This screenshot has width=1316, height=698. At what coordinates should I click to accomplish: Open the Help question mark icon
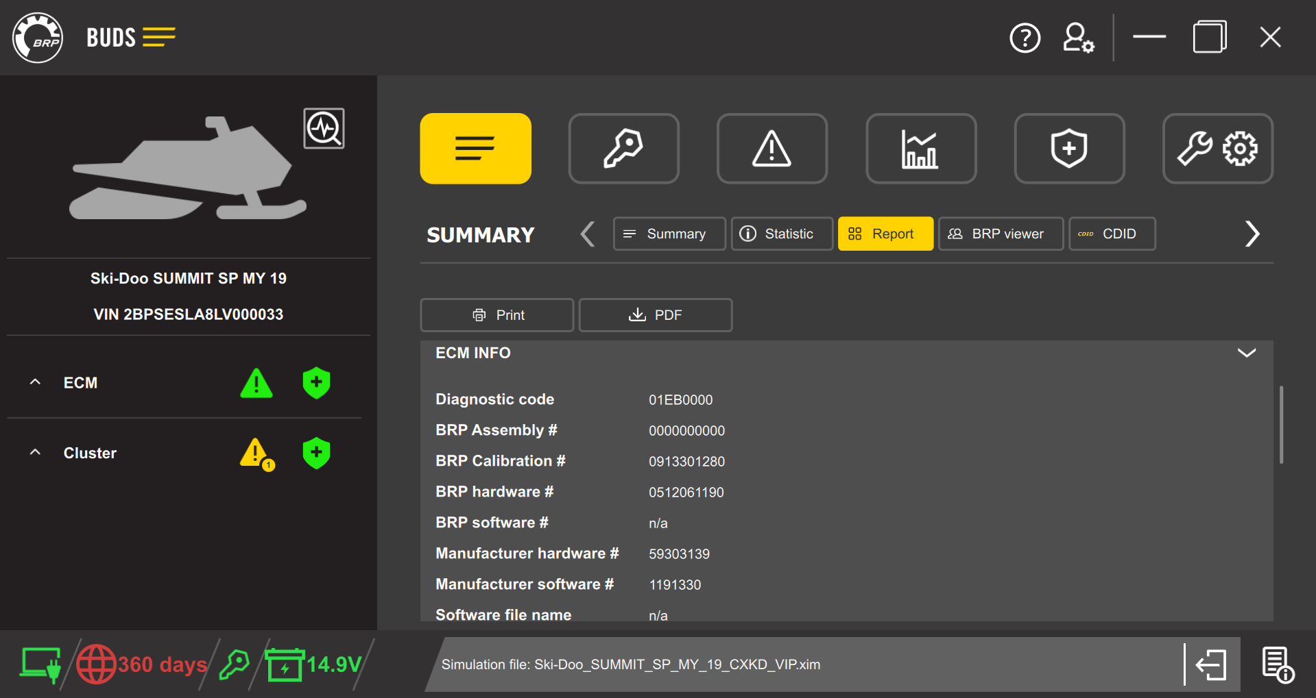pos(1025,38)
